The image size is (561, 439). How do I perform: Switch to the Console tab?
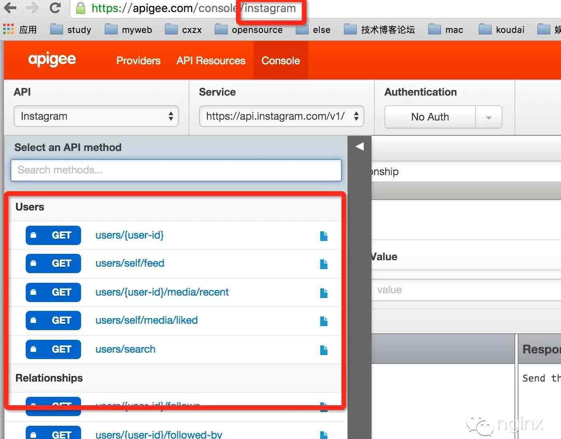coord(281,61)
